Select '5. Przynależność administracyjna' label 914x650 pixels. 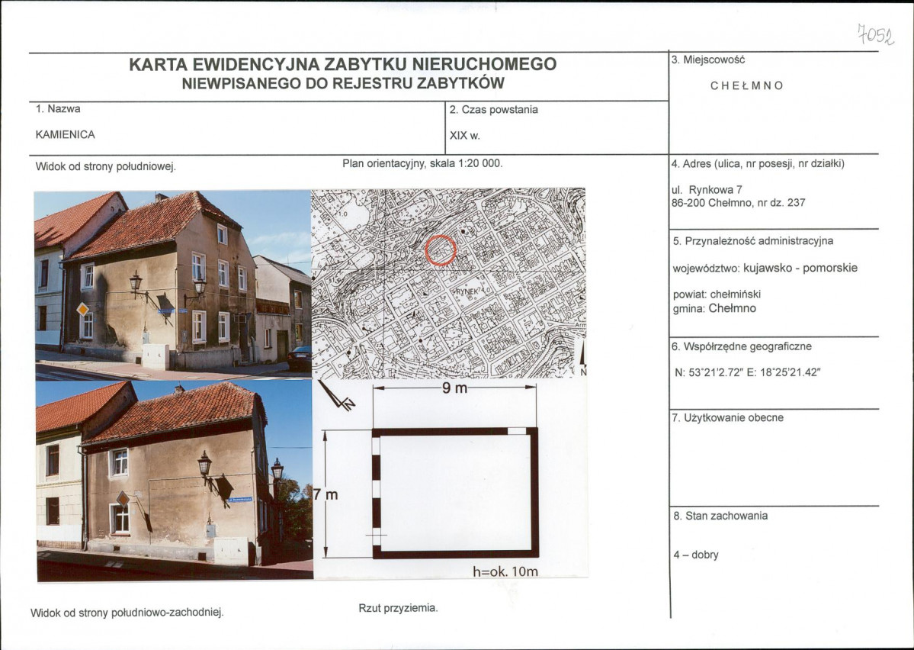(753, 241)
